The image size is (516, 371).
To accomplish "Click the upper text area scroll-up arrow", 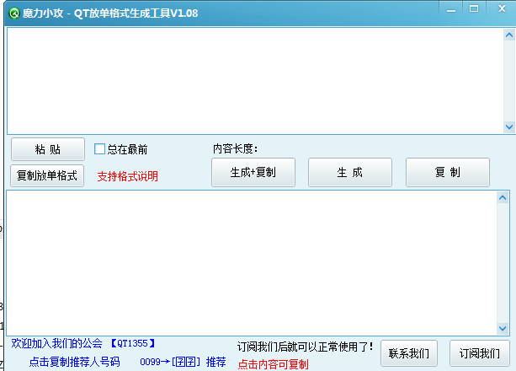I will click(x=509, y=35).
